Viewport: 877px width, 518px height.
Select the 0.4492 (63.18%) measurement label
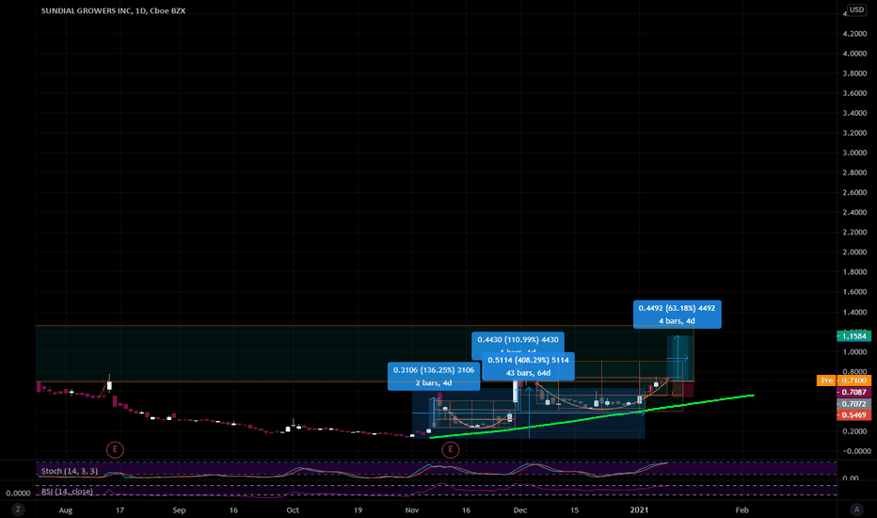pos(677,315)
